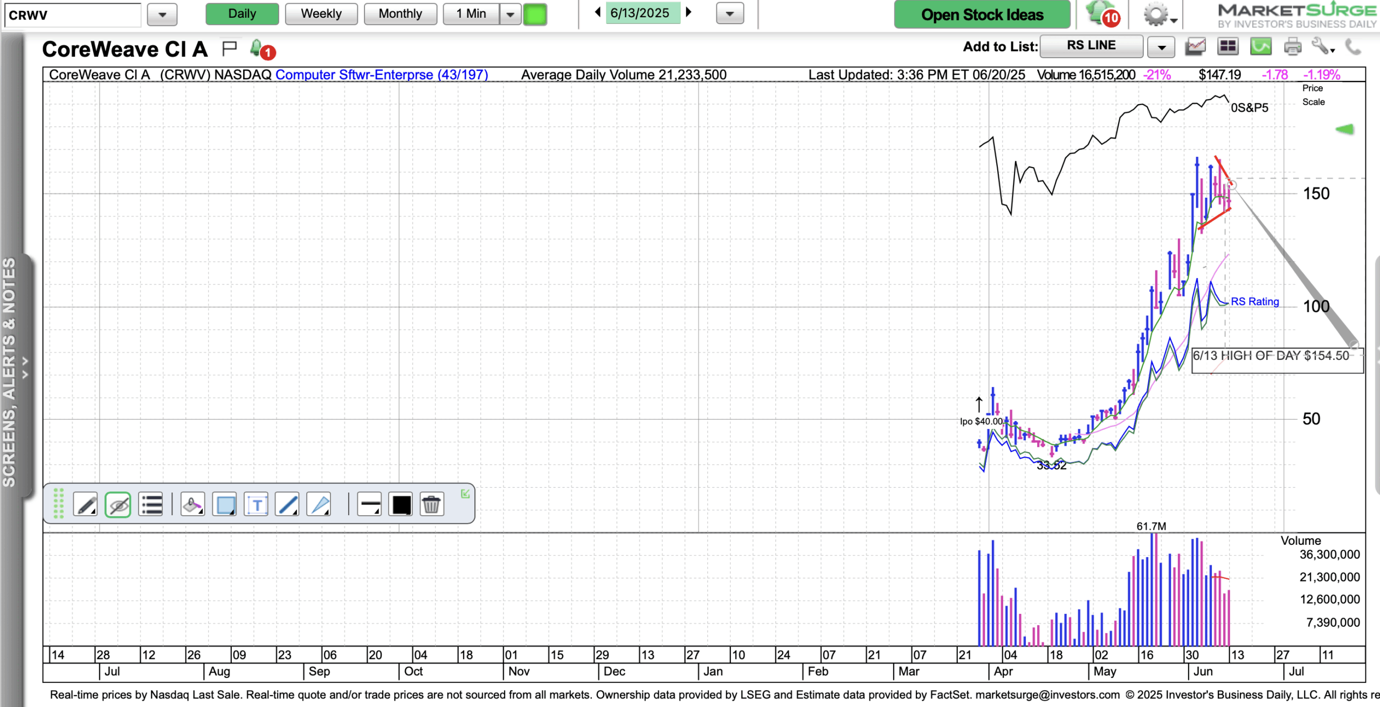The image size is (1380, 707).
Task: Select the rectangle shape tool
Action: (224, 505)
